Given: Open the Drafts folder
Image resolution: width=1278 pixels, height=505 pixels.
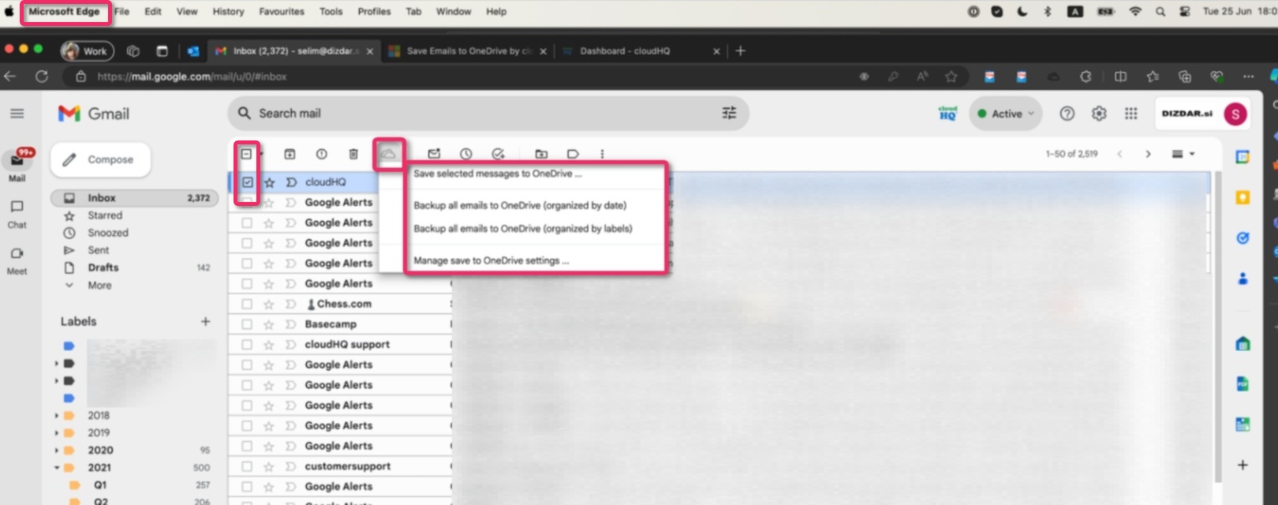Looking at the screenshot, I should [103, 267].
